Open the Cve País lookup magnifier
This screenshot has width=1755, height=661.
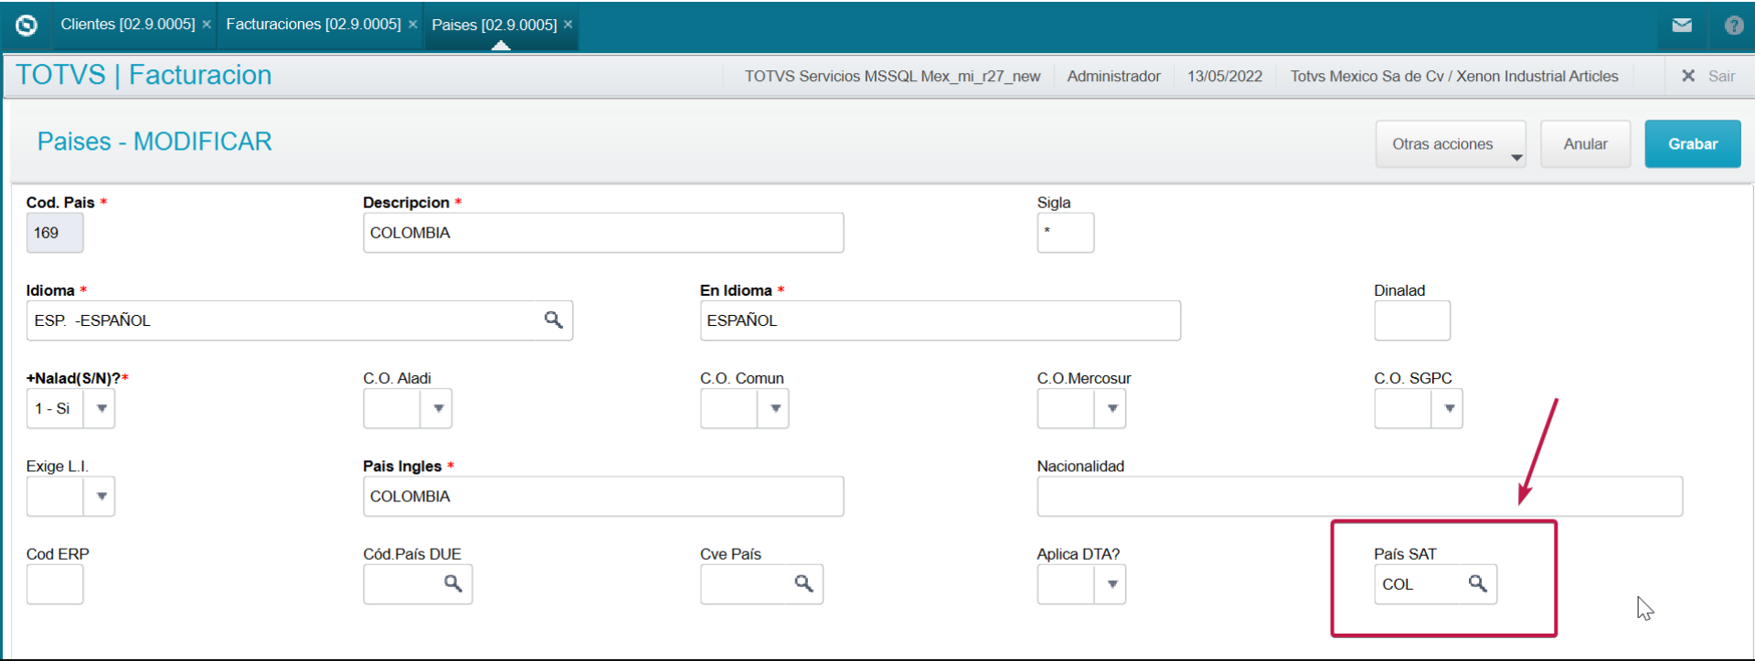803,583
